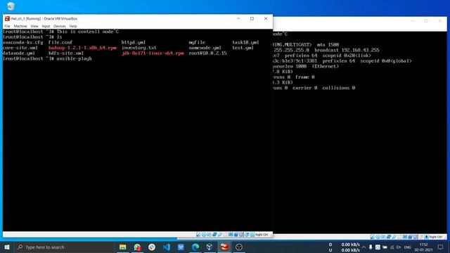Click hdfs-site.xml in the terminal listing

click(x=66, y=53)
